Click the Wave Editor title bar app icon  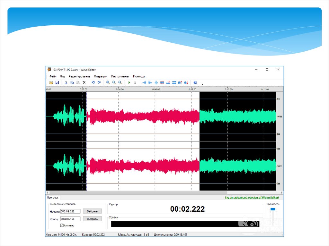tap(49, 69)
